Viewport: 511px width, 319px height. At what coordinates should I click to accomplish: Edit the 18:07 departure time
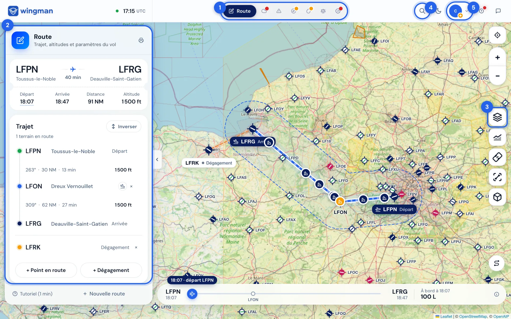pyautogui.click(x=27, y=102)
